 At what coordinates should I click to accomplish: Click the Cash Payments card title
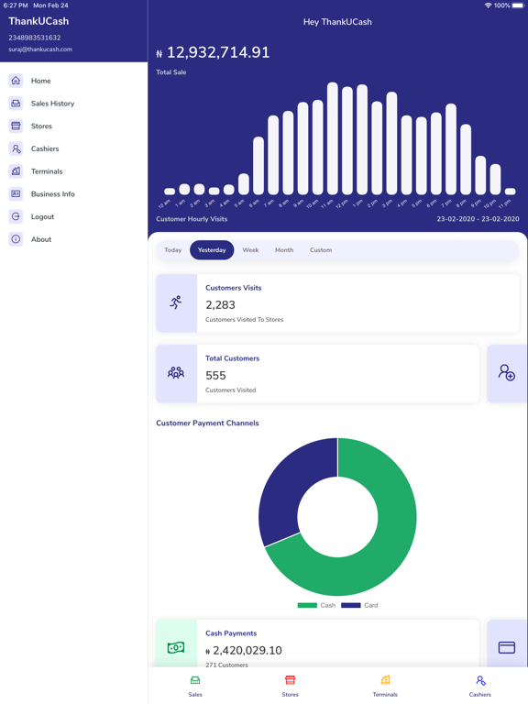231,633
